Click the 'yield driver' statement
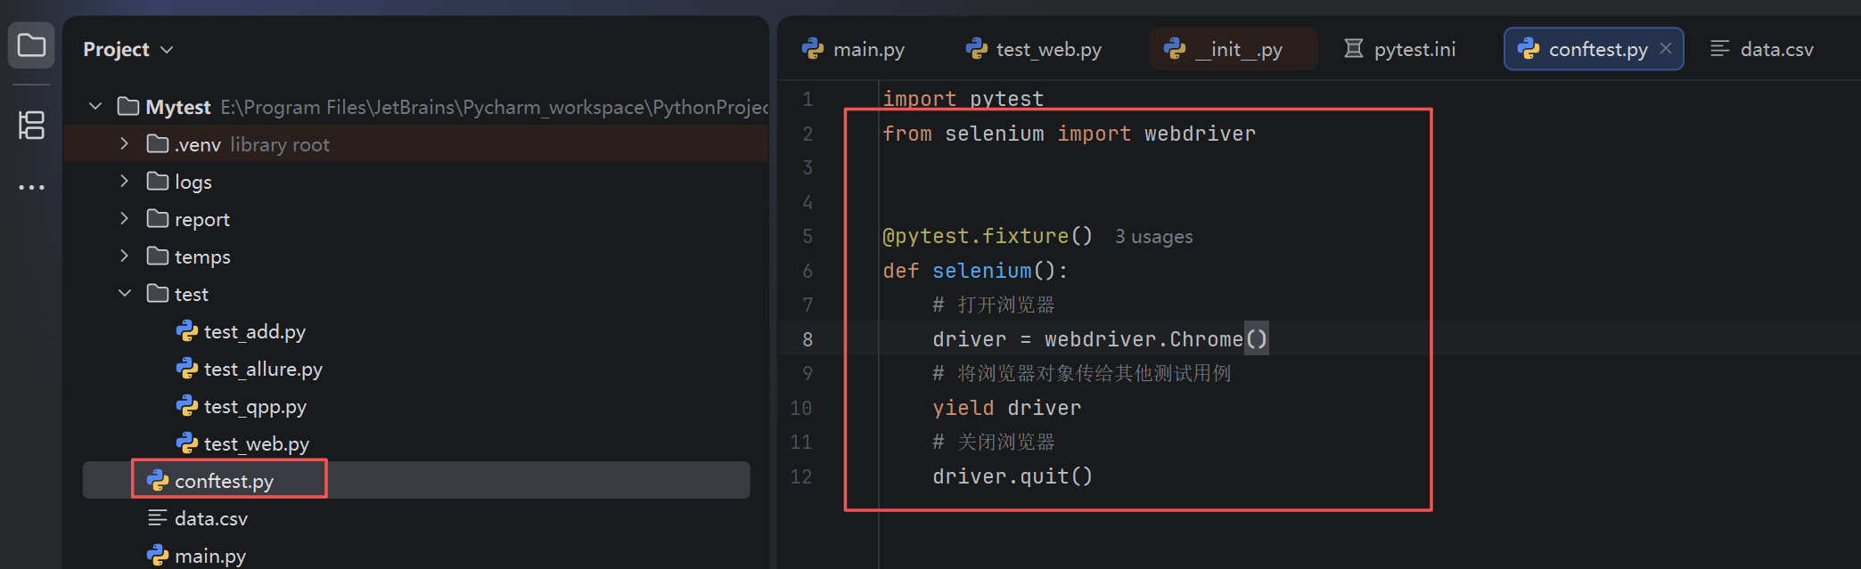This screenshot has width=1861, height=569. [x=1006, y=408]
